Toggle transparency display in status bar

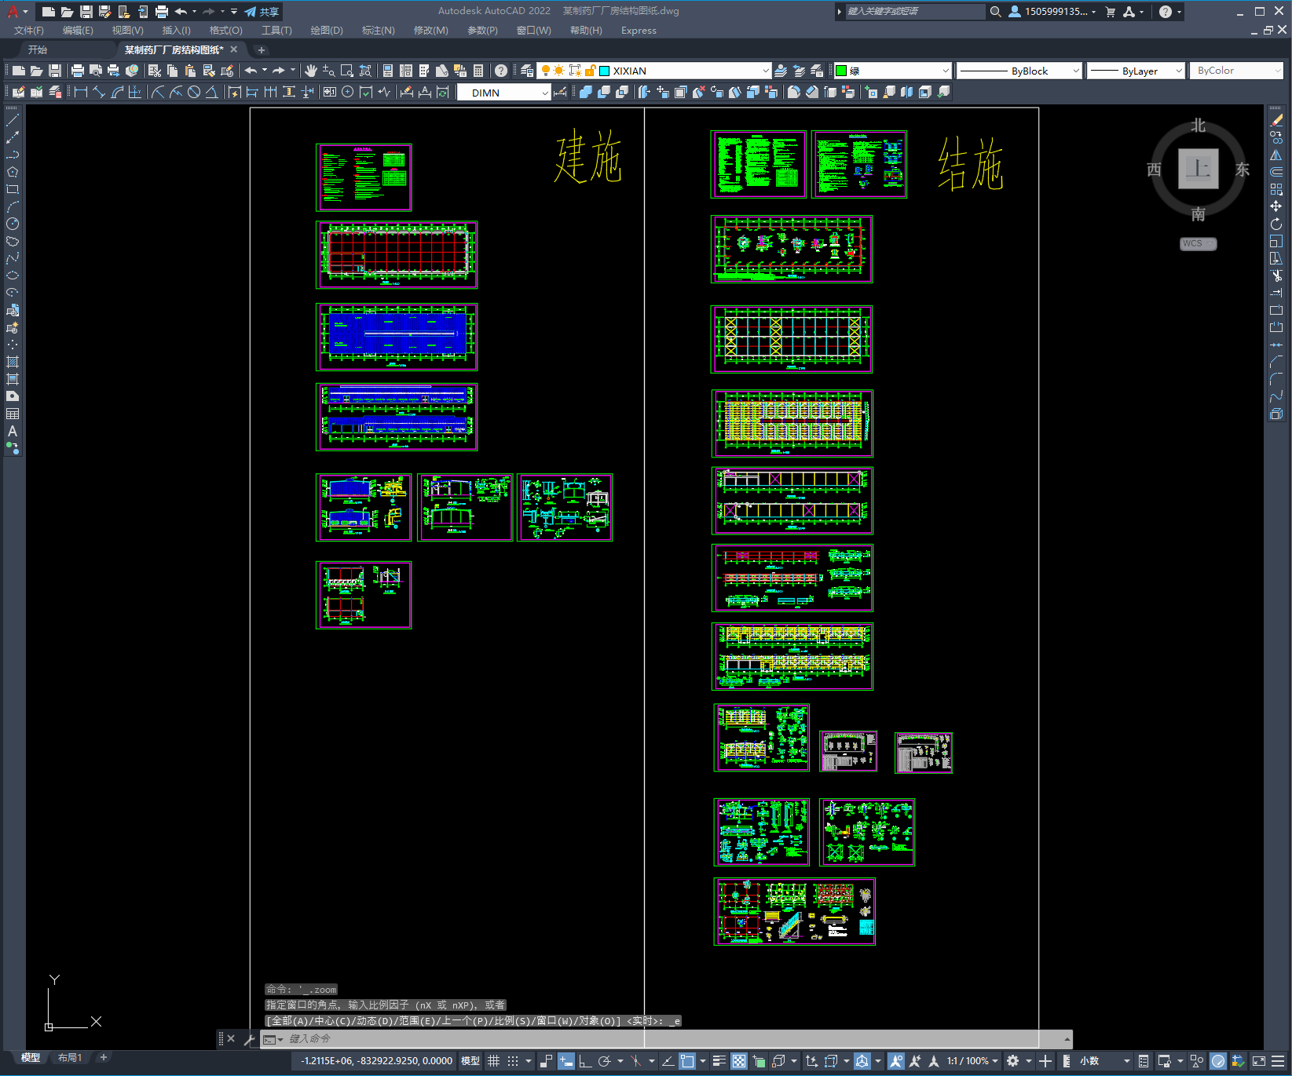click(739, 1061)
